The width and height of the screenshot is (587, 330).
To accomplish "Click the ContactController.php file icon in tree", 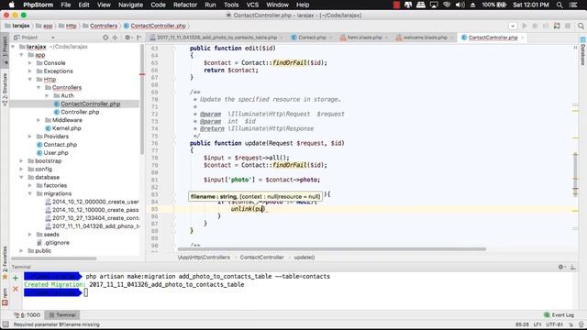I will [x=57, y=104].
